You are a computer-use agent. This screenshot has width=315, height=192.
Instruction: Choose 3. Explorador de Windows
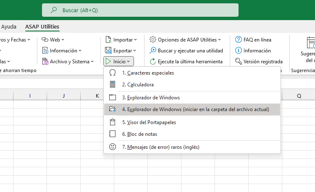tap(192, 97)
